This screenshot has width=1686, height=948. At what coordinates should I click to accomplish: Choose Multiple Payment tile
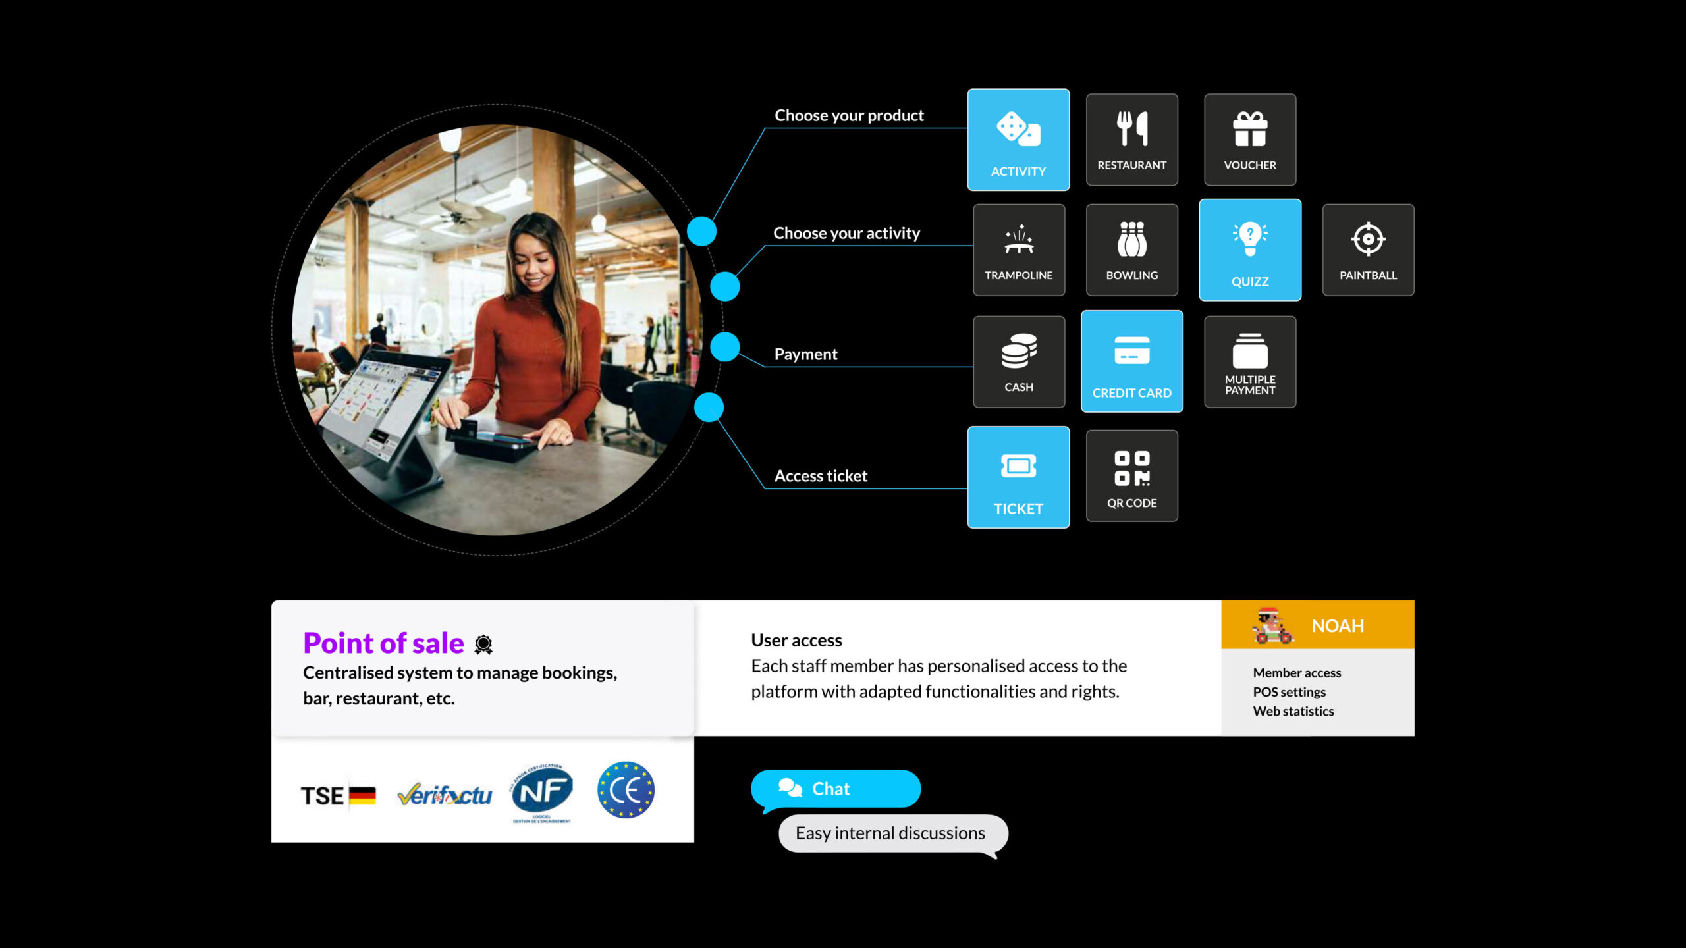pyautogui.click(x=1250, y=362)
